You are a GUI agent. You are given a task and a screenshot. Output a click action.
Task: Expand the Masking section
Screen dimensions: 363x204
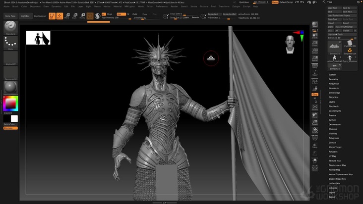coord(333,129)
